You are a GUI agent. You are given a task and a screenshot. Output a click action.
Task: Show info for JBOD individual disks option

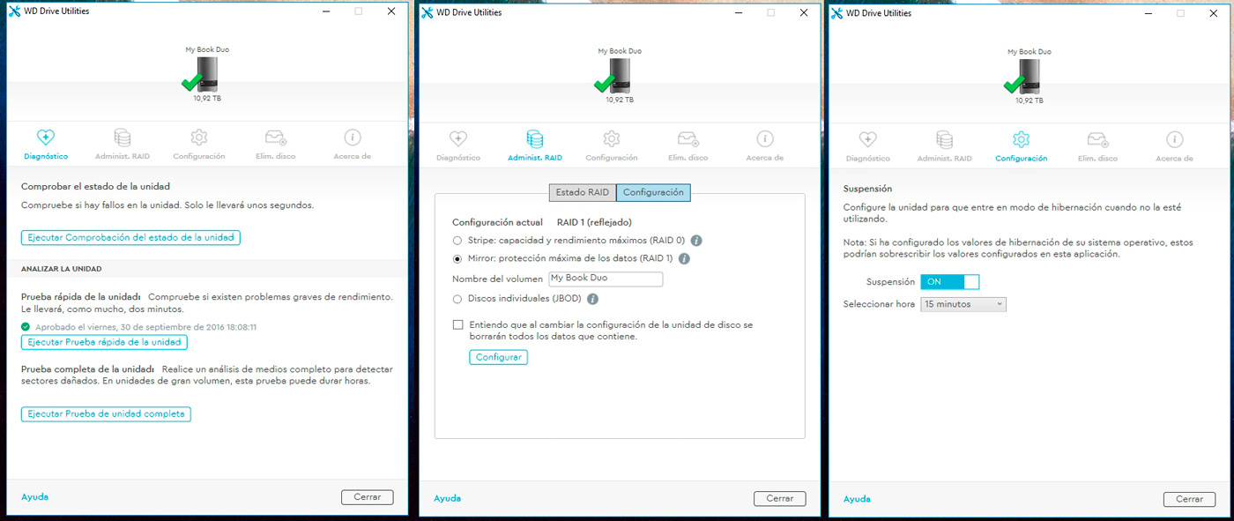(593, 300)
